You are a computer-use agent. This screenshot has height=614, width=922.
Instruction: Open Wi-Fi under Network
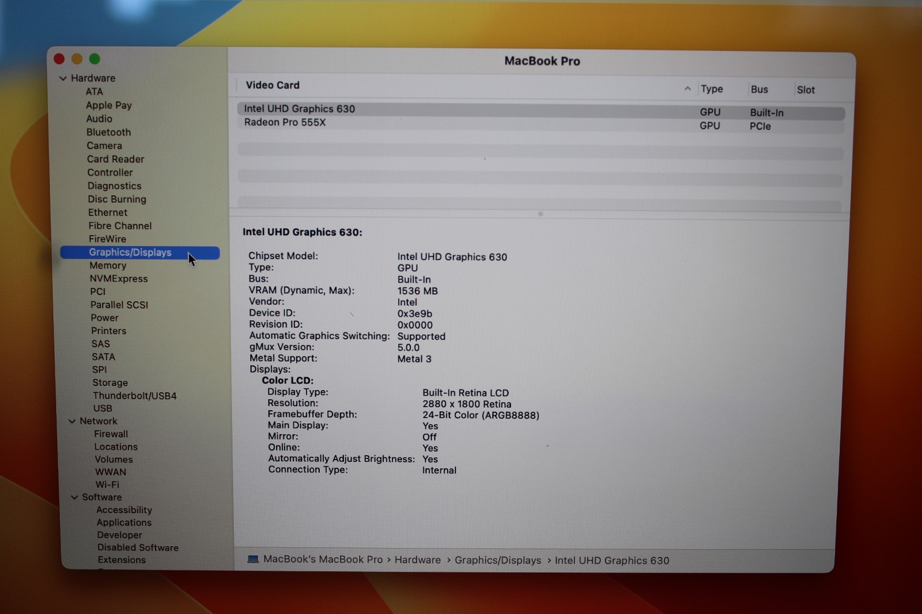point(107,484)
